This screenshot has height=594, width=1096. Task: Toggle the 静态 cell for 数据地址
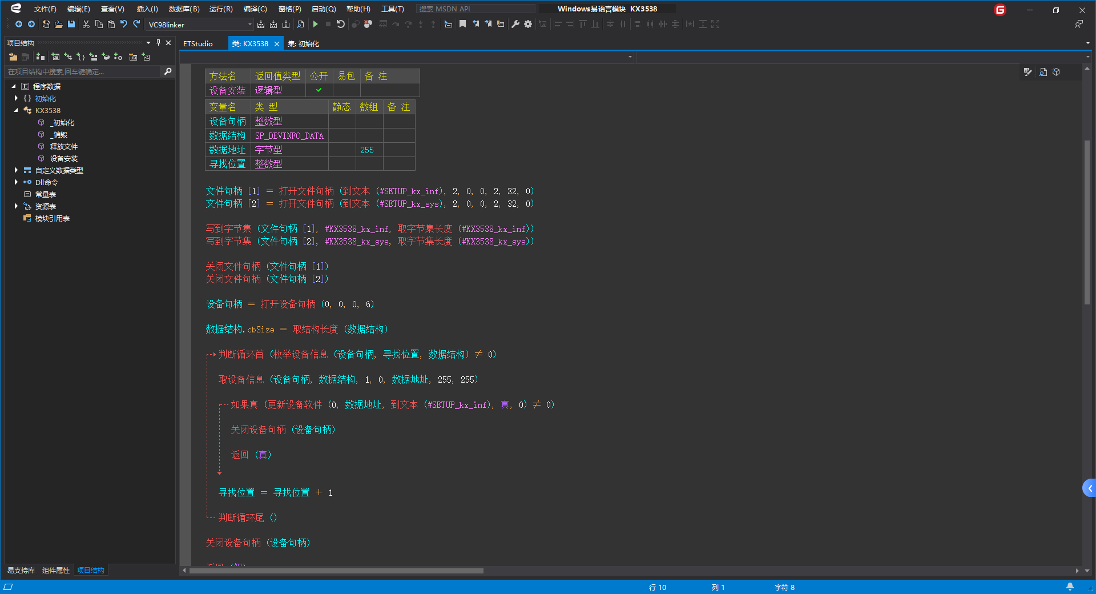(342, 150)
